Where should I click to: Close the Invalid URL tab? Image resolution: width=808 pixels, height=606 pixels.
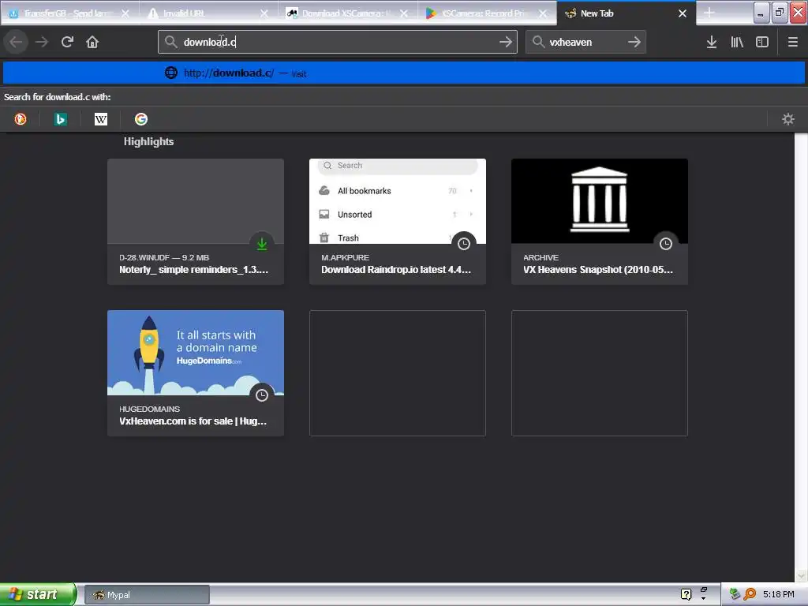coord(264,13)
